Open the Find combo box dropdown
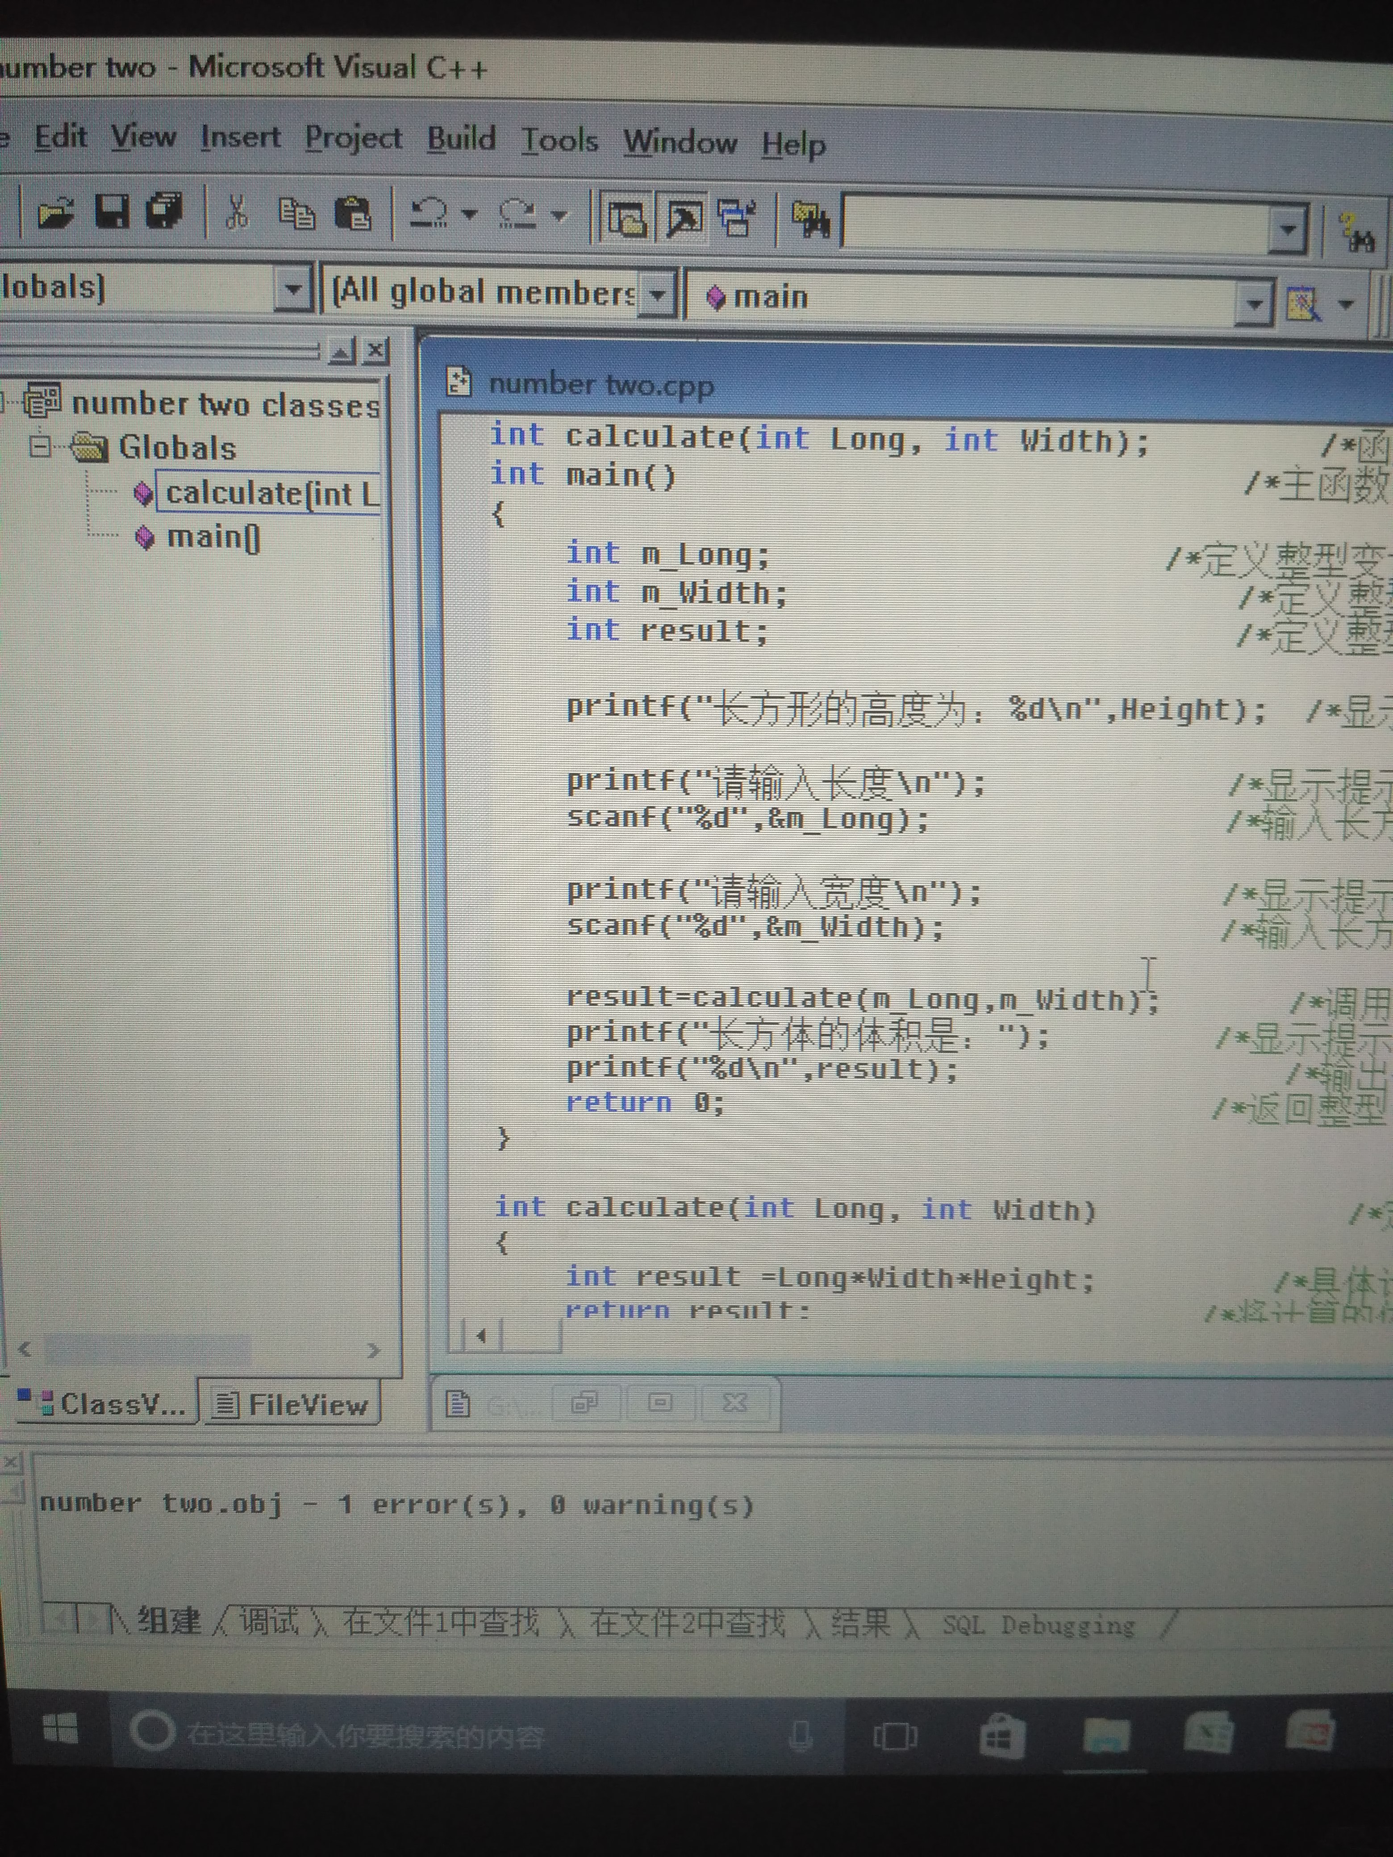Screen dimensions: 1393x1857 1287,229
